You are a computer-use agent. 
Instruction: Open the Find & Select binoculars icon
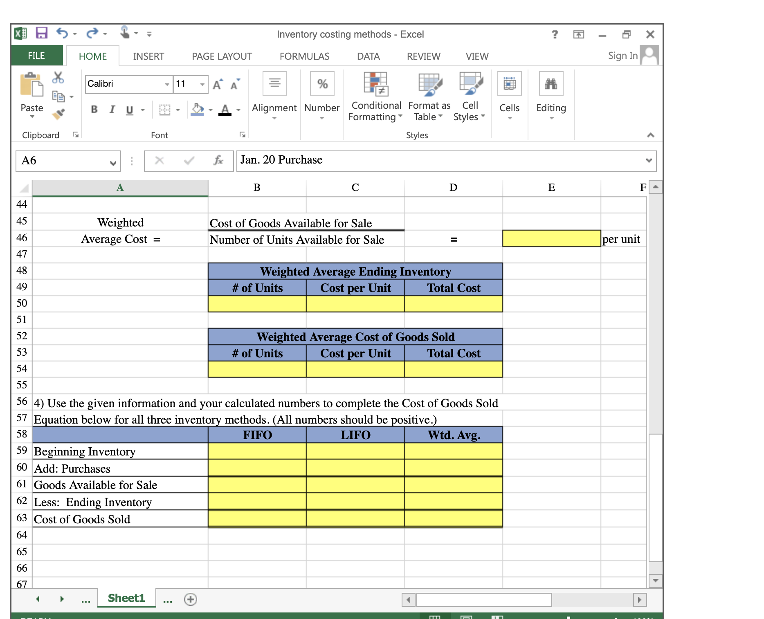[552, 84]
